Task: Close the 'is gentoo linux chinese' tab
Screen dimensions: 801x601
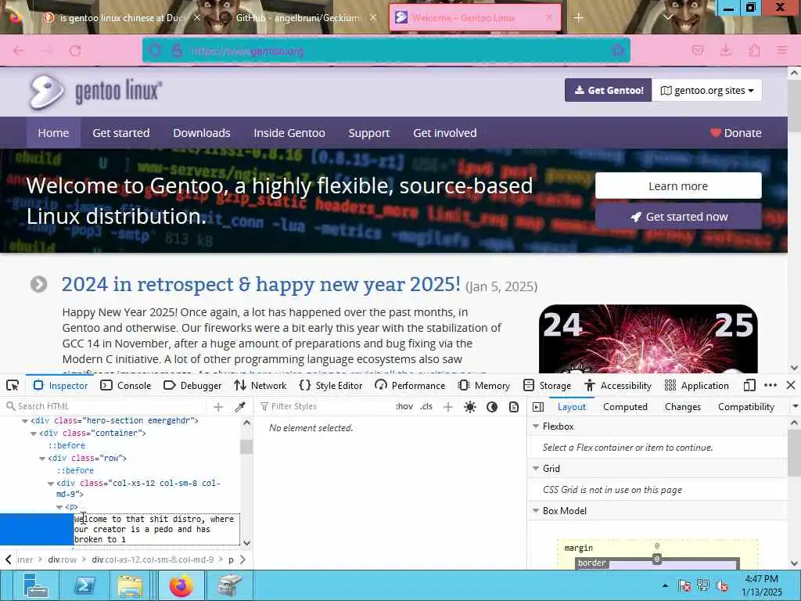Action: click(197, 17)
